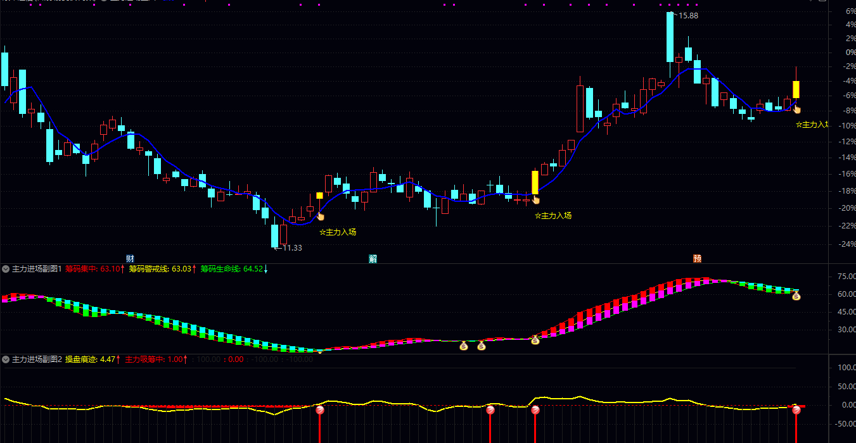Image resolution: width=856 pixels, height=443 pixels.
Task: Click the cut-off ☆主力入场 label at right edge
Action: point(812,125)
